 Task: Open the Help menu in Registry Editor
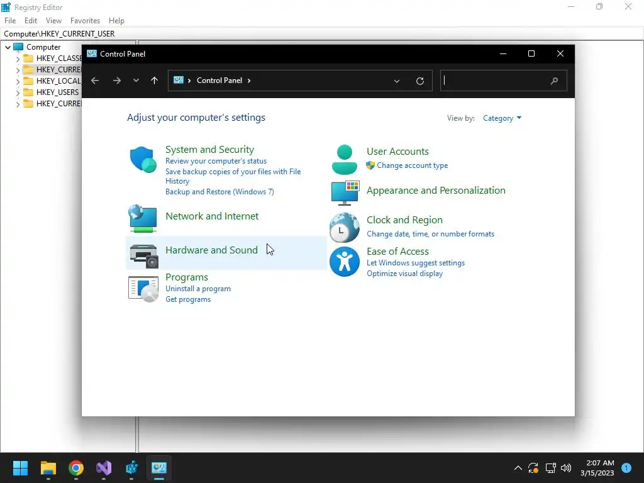[116, 21]
